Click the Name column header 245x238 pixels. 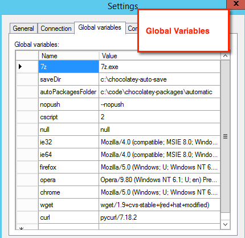point(68,56)
